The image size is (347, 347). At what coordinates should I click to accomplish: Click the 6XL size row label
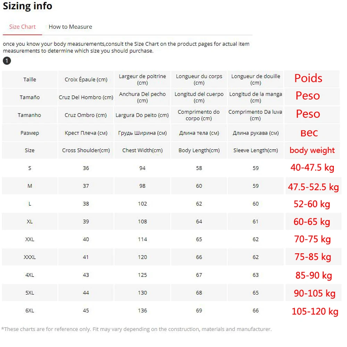tap(29, 311)
